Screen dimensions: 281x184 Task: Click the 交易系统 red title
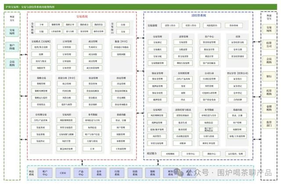(x=82, y=16)
